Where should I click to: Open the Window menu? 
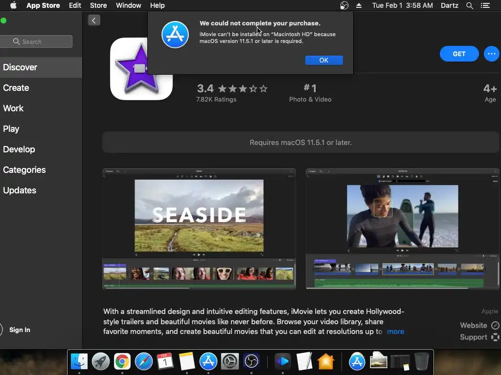[129, 5]
